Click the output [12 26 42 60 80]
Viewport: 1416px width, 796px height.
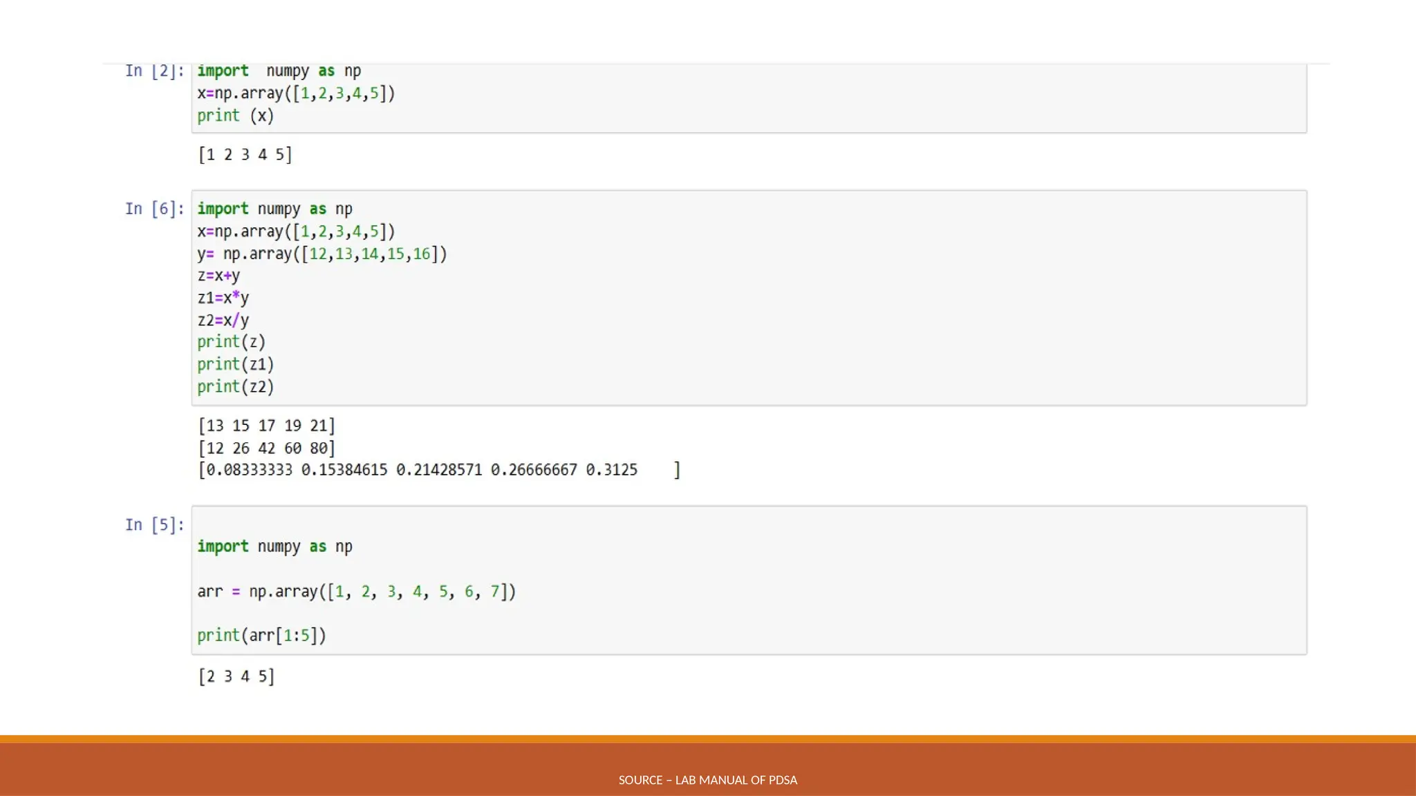(x=266, y=448)
